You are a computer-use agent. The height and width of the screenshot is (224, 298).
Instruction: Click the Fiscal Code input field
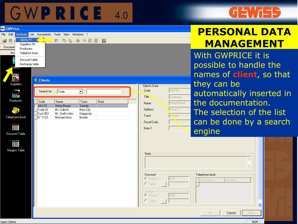(180, 122)
